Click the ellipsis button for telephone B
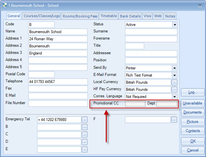This screenshot has width=206, height=157. click(85, 127)
